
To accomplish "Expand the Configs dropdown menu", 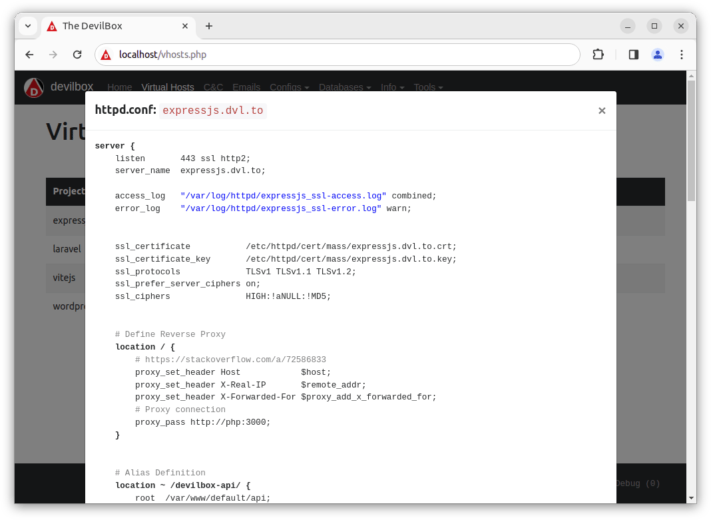I will [289, 87].
